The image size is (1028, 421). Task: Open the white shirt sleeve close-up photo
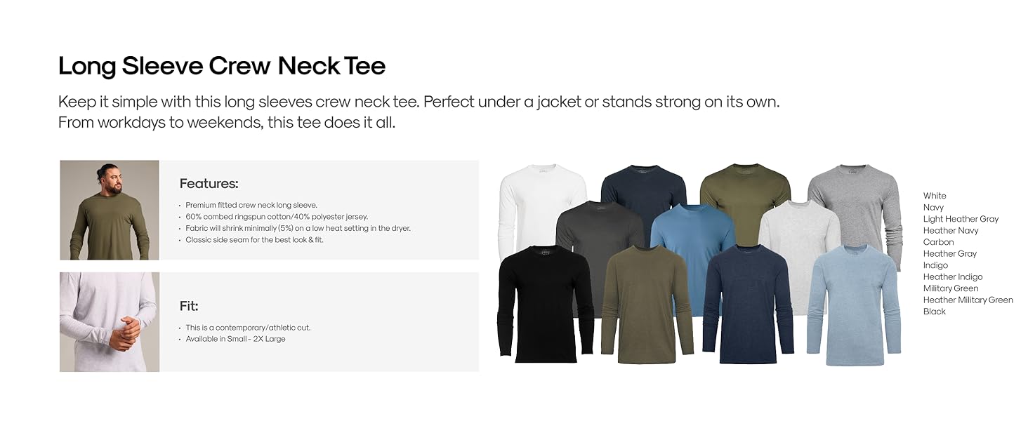[x=110, y=322]
